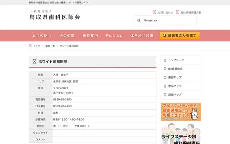Click the icon next to 50音順検索
The height and width of the screenshot is (144, 230).
pyautogui.click(x=165, y=69)
